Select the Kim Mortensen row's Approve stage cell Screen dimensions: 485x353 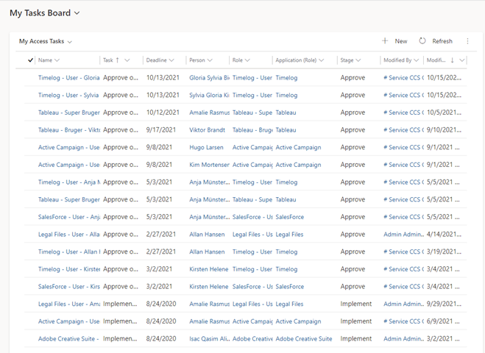pos(353,165)
